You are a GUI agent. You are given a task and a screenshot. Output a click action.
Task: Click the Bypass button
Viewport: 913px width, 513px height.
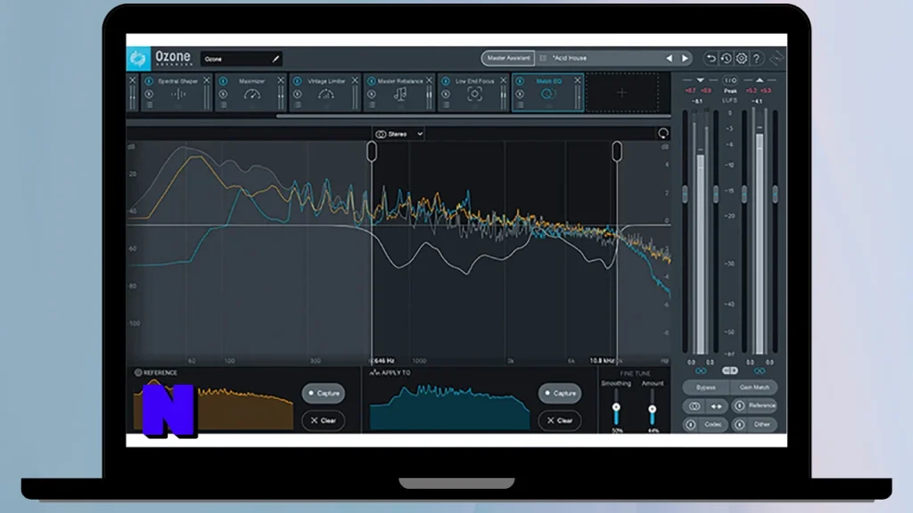(706, 387)
